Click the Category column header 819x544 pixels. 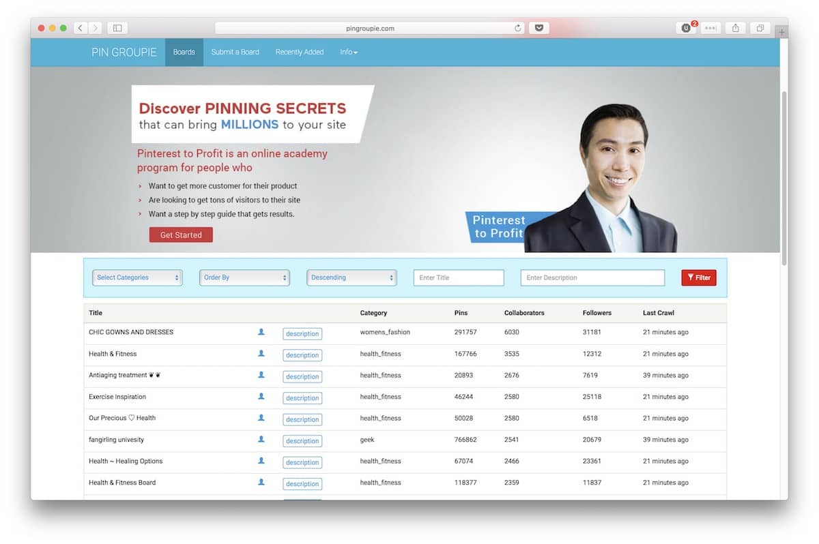(x=373, y=313)
